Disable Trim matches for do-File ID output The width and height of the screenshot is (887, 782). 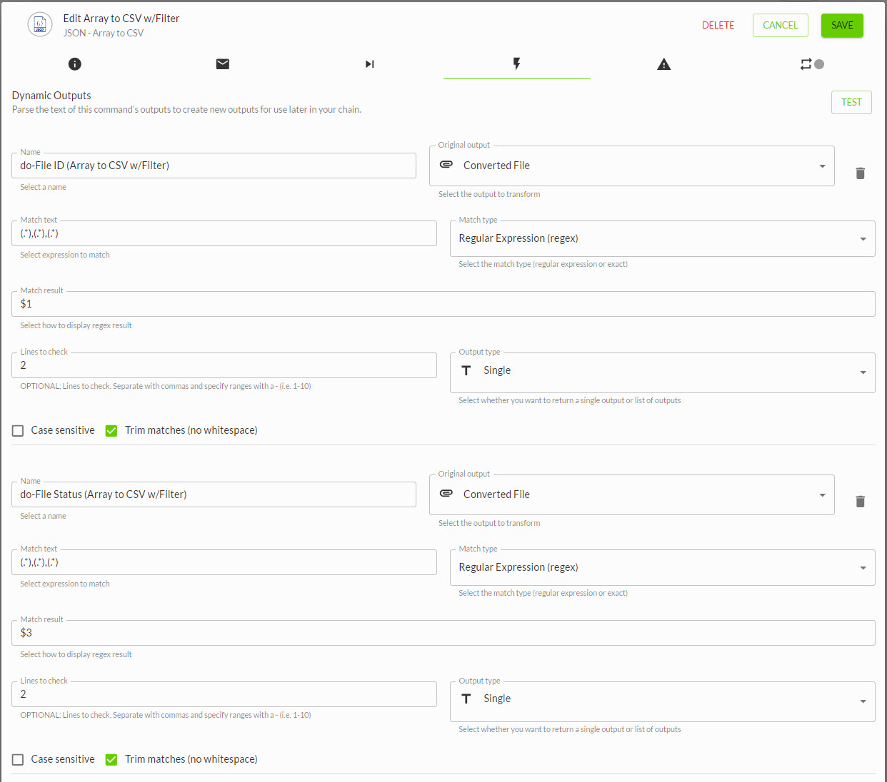click(x=111, y=430)
